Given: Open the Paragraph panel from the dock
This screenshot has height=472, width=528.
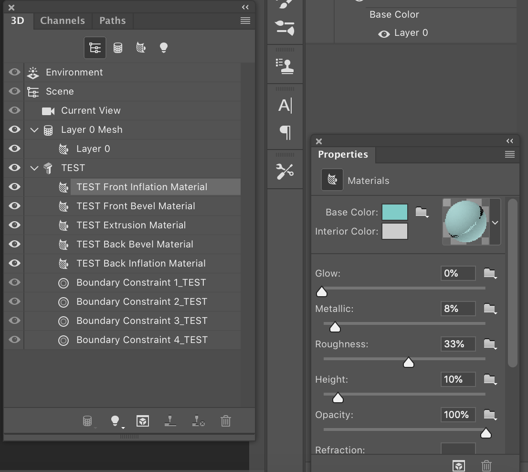Looking at the screenshot, I should click(285, 133).
